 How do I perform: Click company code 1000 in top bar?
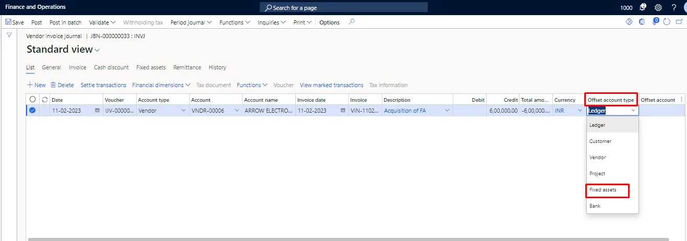[626, 8]
